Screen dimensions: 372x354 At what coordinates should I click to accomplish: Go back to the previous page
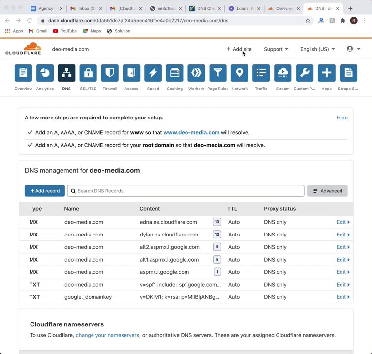point(7,21)
